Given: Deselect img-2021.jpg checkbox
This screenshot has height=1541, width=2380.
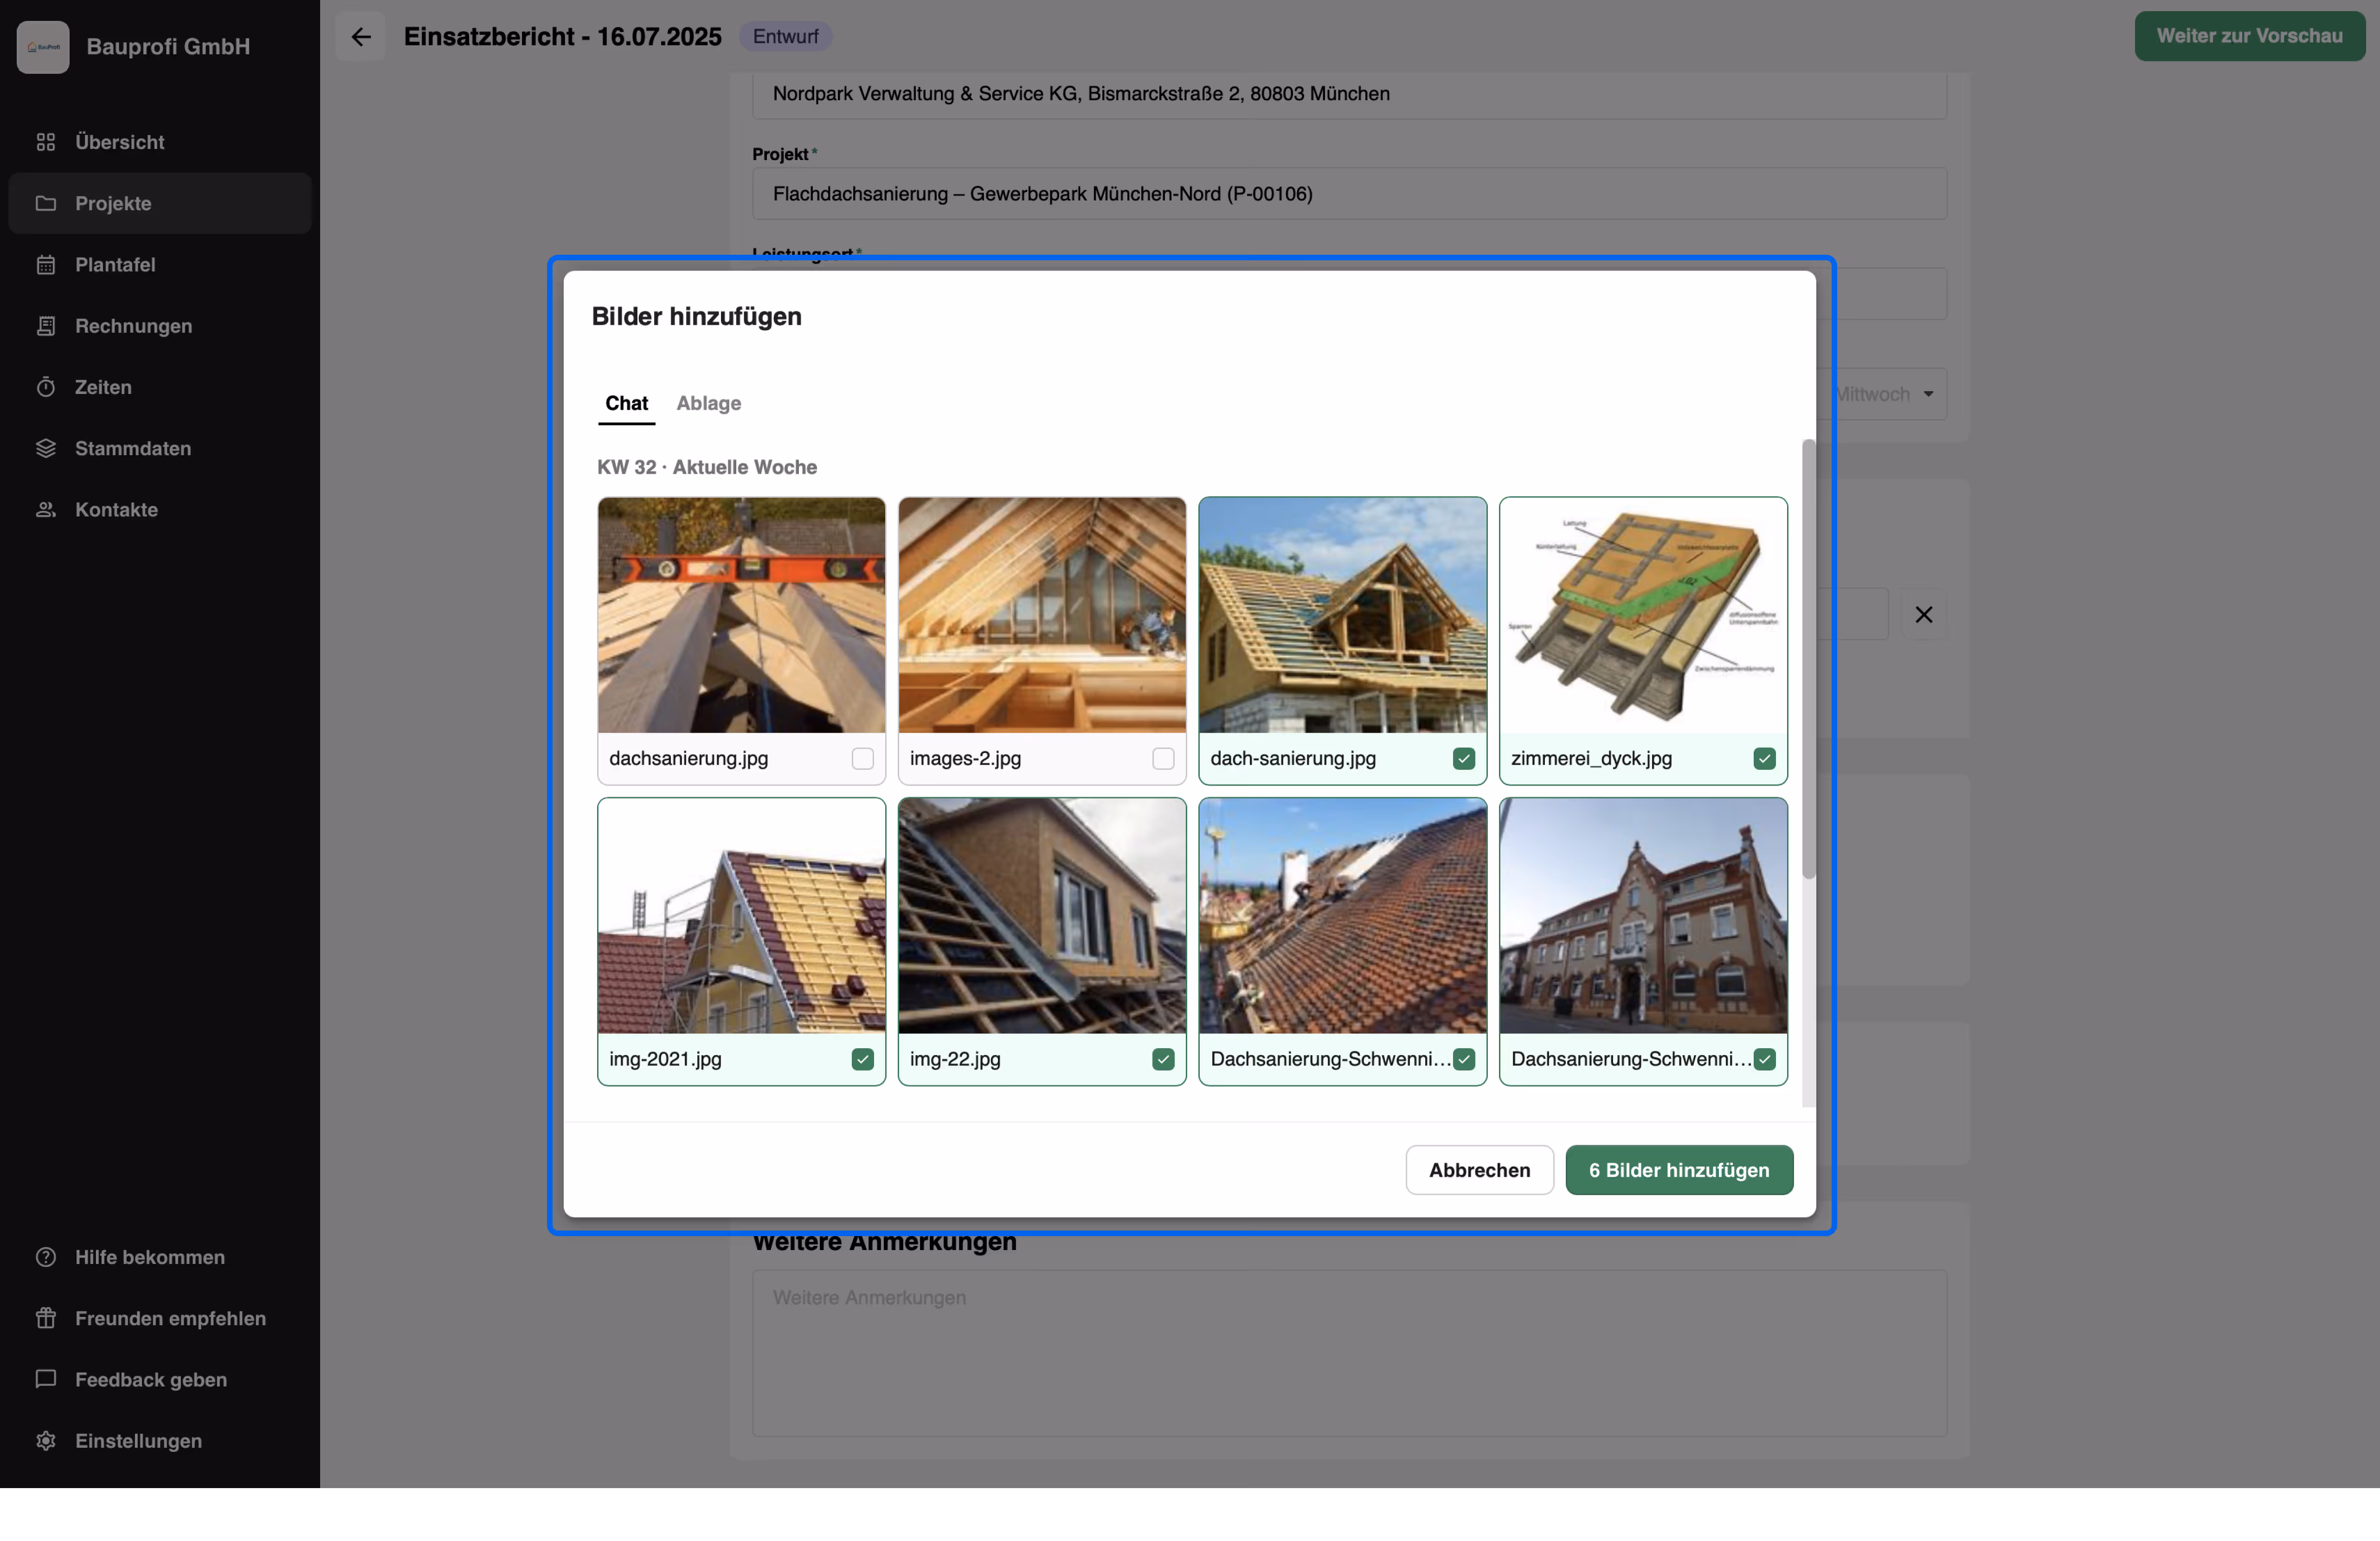Looking at the screenshot, I should coord(862,1059).
